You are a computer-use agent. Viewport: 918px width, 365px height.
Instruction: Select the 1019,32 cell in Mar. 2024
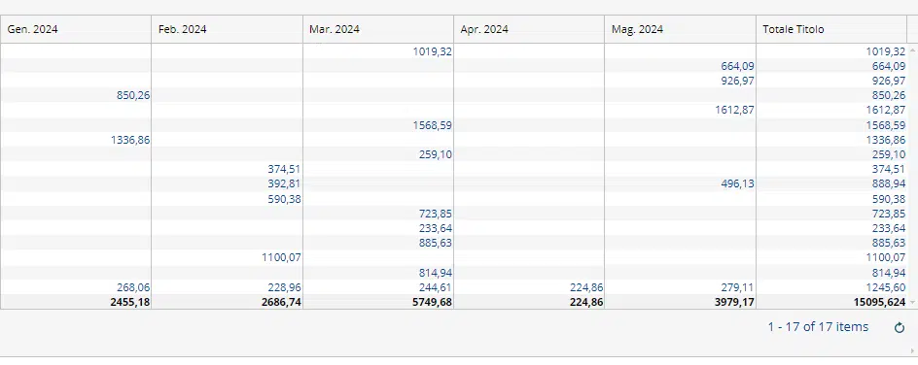point(432,51)
